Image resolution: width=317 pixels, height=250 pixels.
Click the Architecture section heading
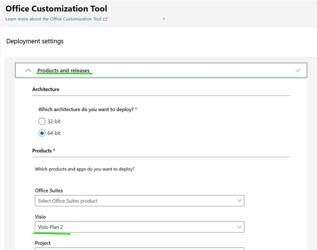click(46, 89)
